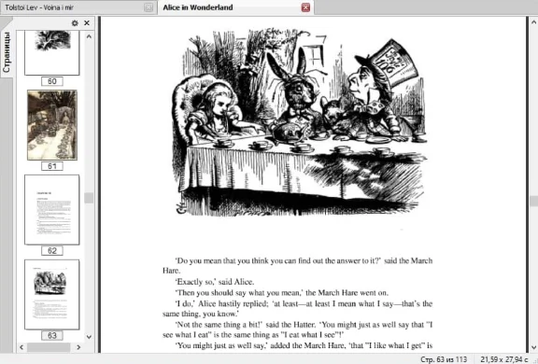Click the thumbnail panel vertical scrollbar handle

pyautogui.click(x=89, y=198)
